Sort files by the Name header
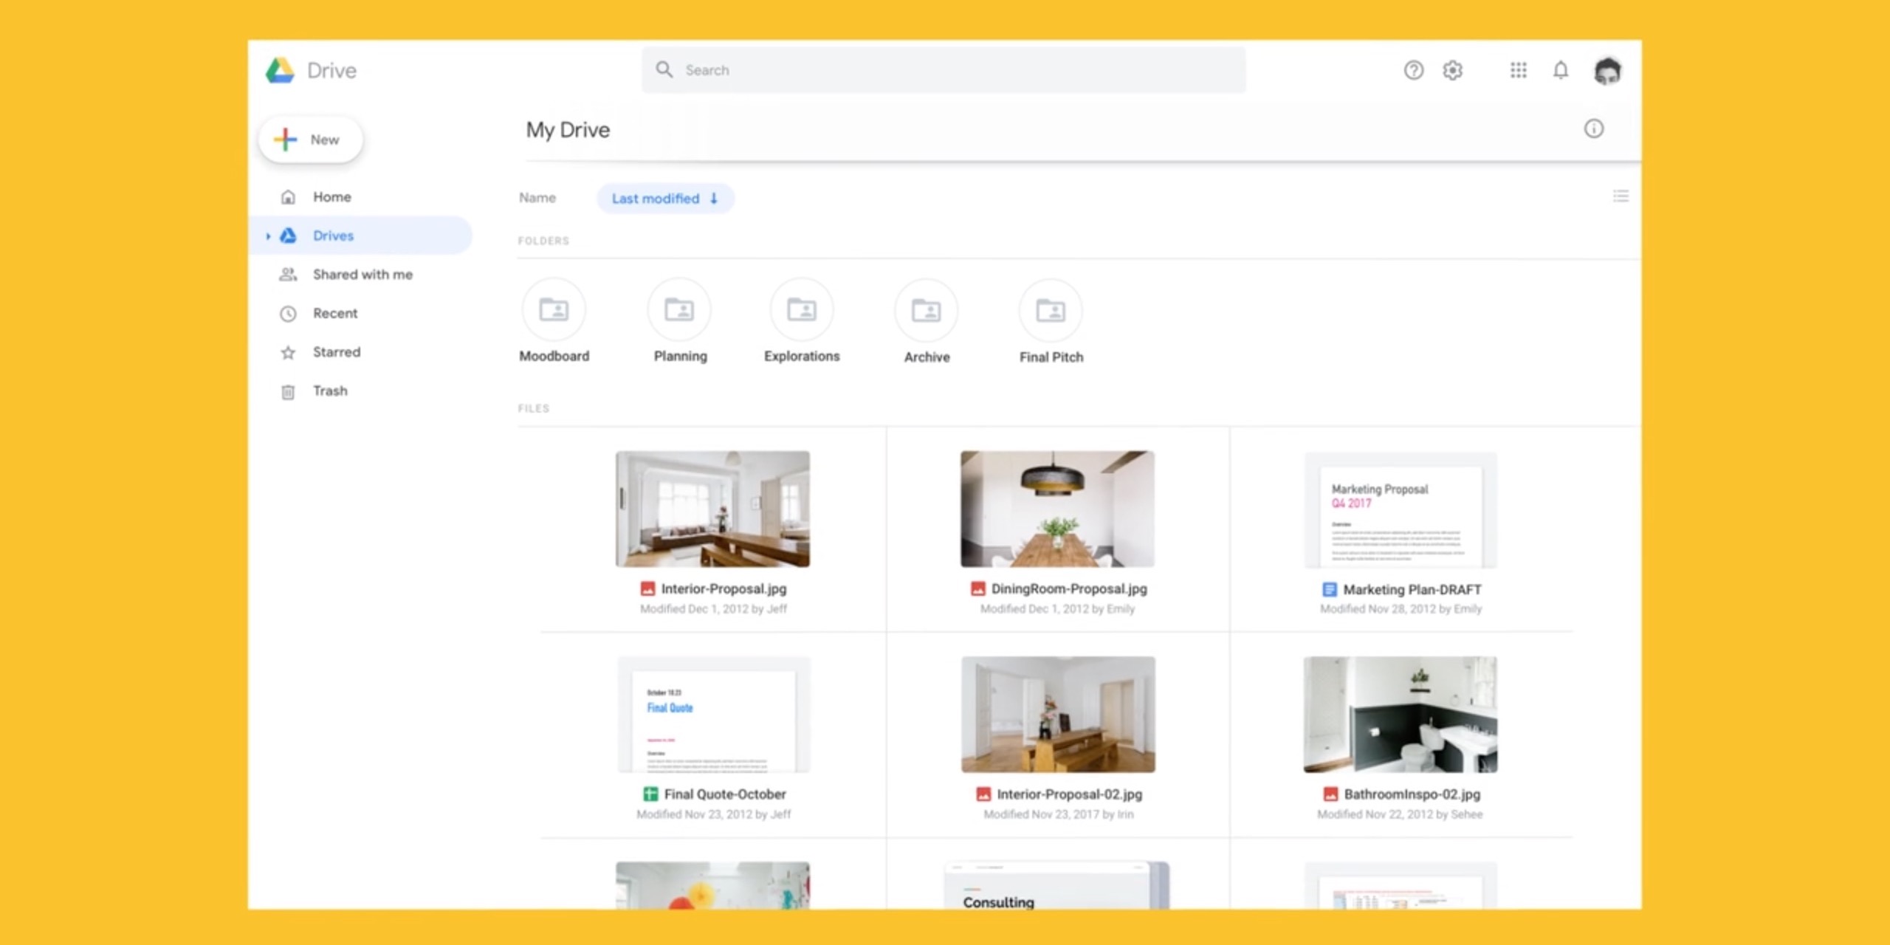1890x945 pixels. pos(537,198)
